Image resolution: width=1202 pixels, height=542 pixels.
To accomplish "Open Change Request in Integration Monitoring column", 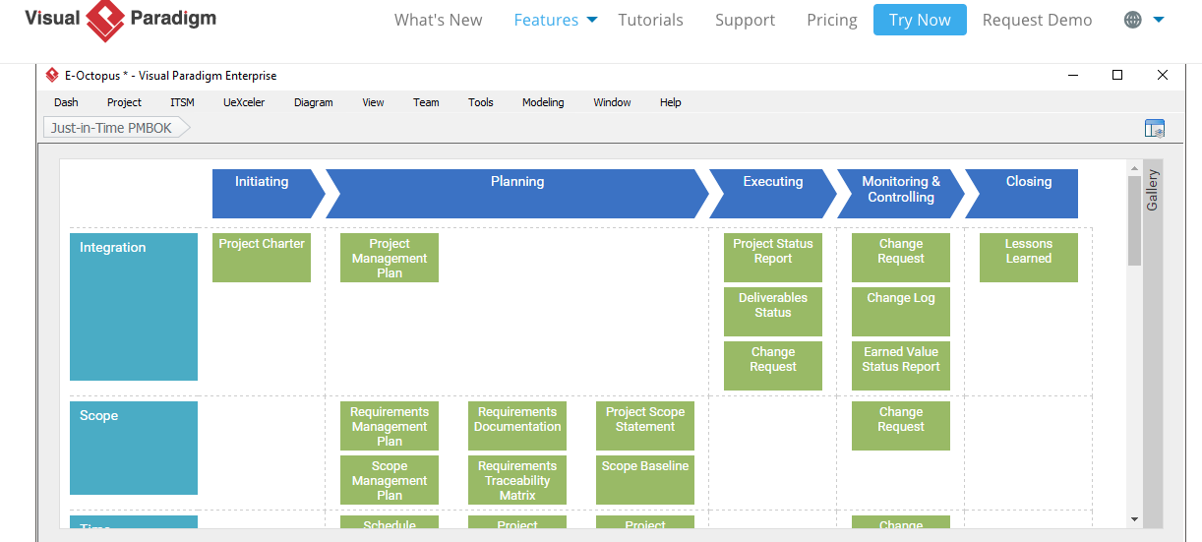I will pyautogui.click(x=901, y=258).
